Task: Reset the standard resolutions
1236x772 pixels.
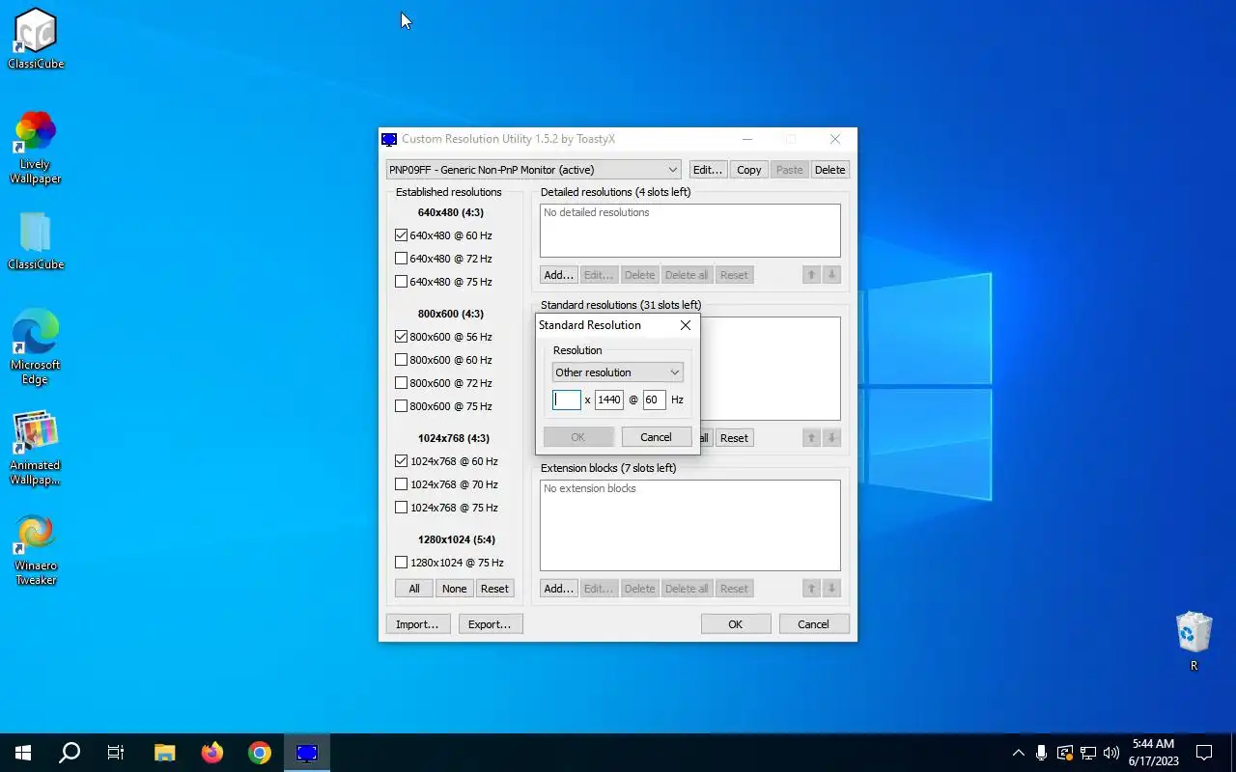Action: pos(734,438)
